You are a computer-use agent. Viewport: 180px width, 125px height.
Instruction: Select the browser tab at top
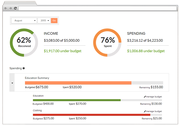20,3
